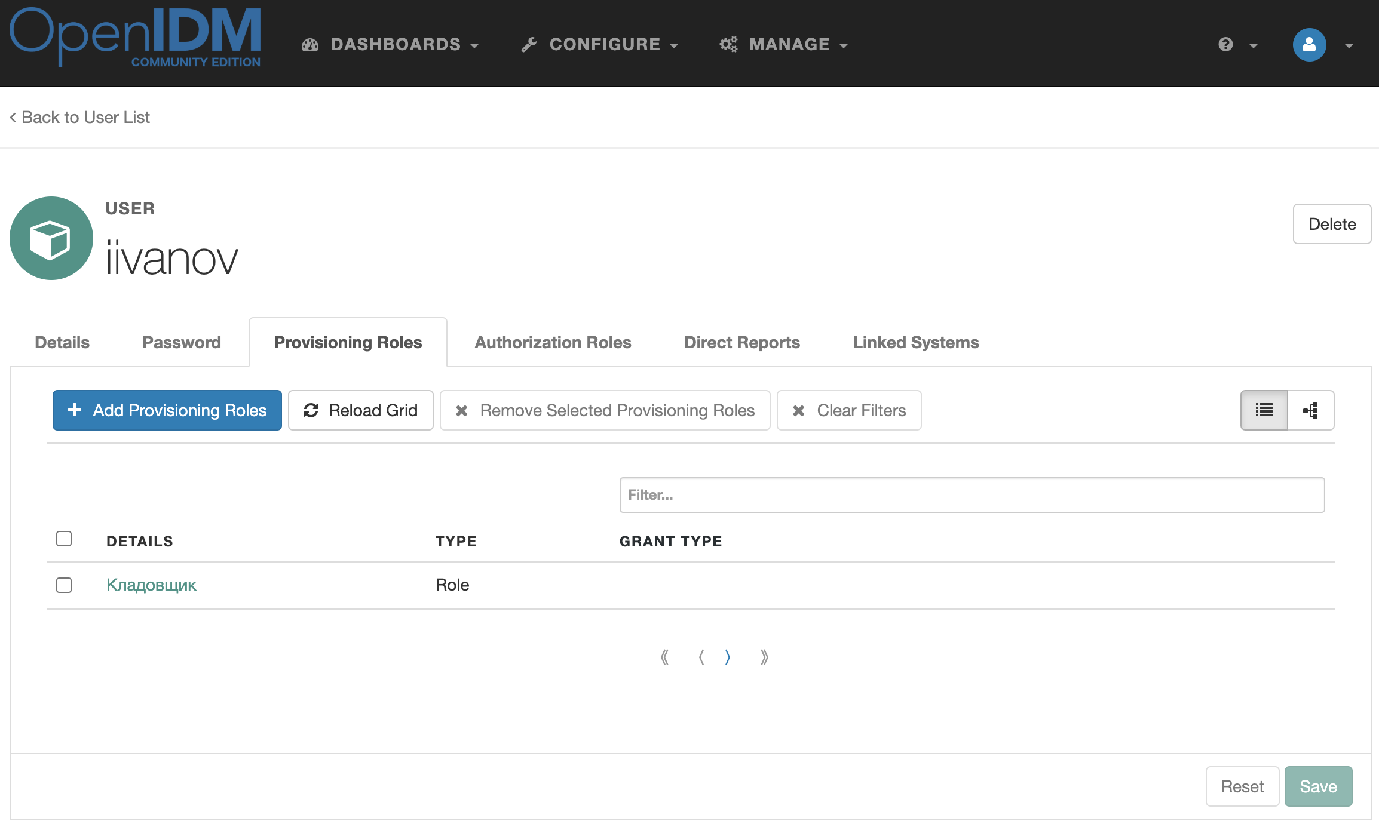The width and height of the screenshot is (1379, 824).
Task: Check the select-all checkbox in header row
Action: coord(64,539)
